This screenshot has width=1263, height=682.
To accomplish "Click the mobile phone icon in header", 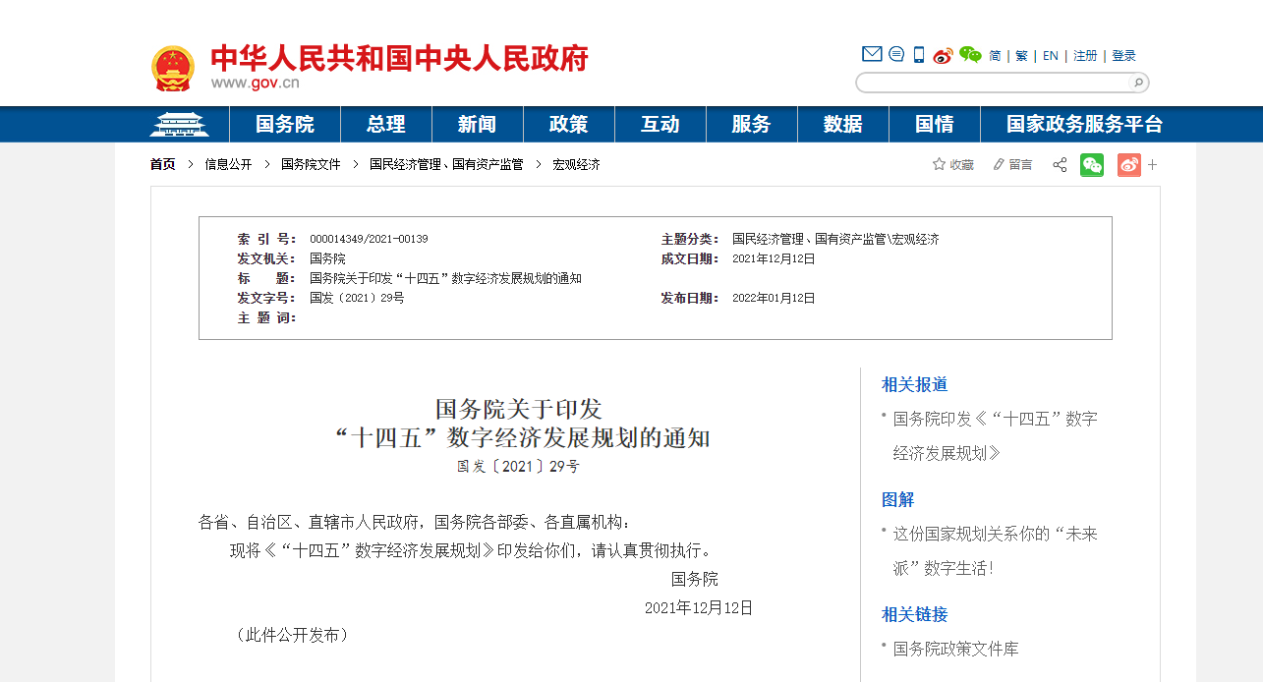I will (x=919, y=55).
